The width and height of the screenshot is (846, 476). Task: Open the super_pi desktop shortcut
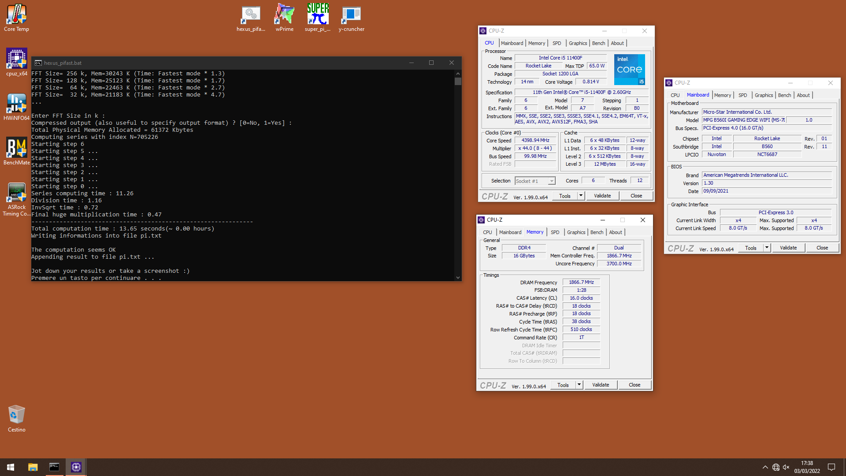tap(318, 18)
